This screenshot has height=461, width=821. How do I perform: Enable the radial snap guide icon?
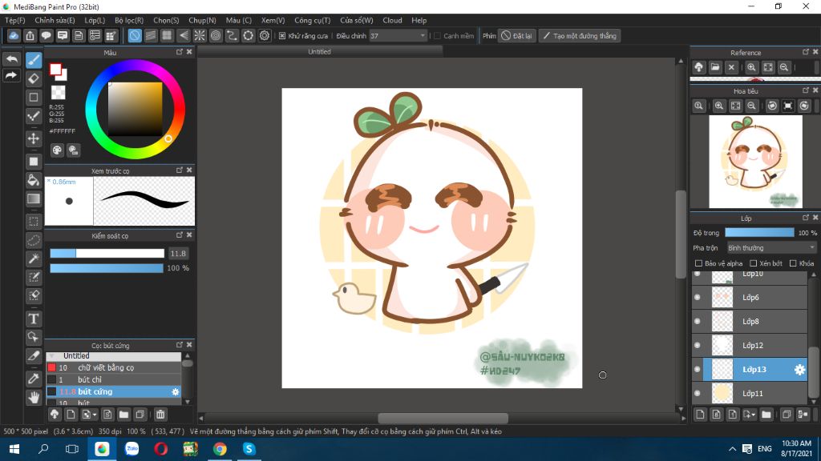[200, 36]
